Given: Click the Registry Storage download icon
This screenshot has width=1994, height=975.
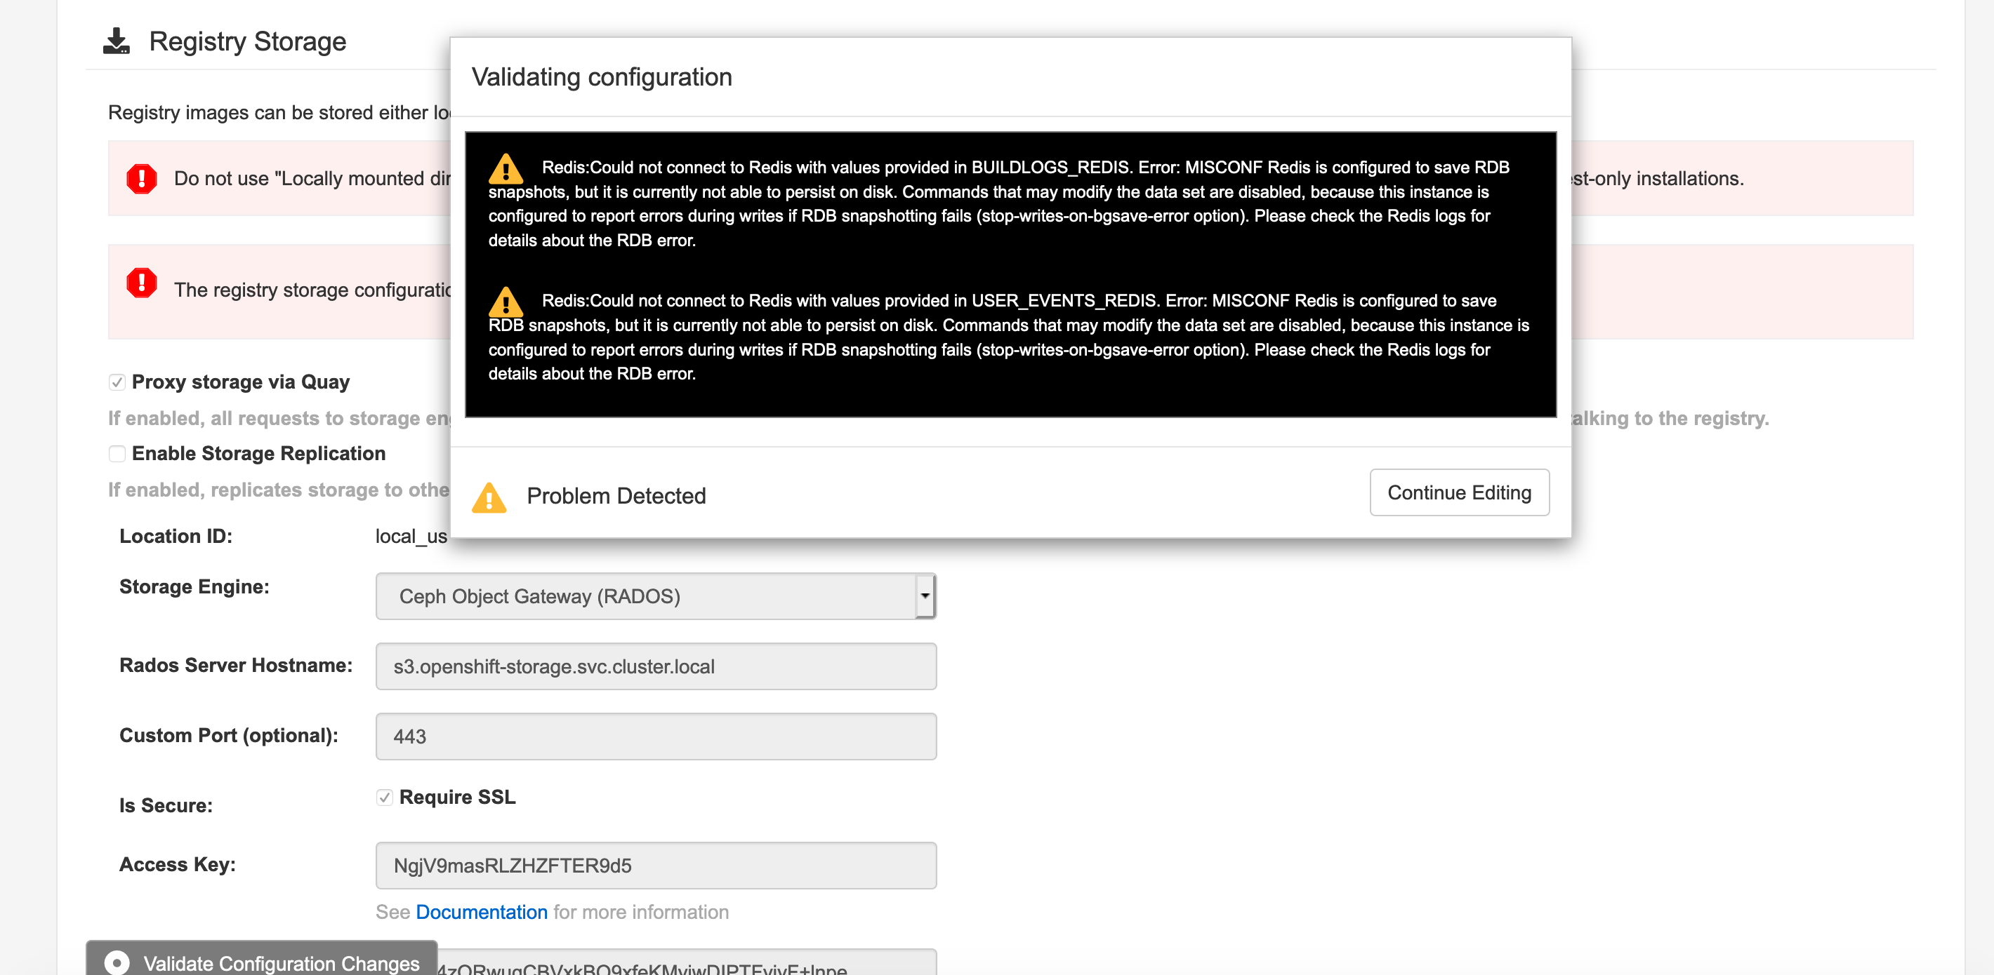Looking at the screenshot, I should (116, 41).
